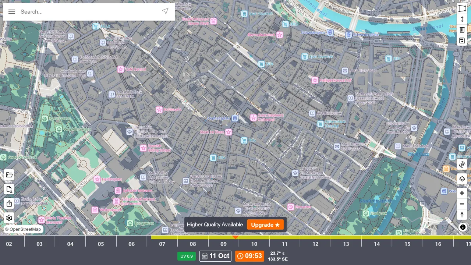Click the Kohlmarkt star marker
Image resolution: width=471 pixels, height=265 pixels.
[159, 110]
